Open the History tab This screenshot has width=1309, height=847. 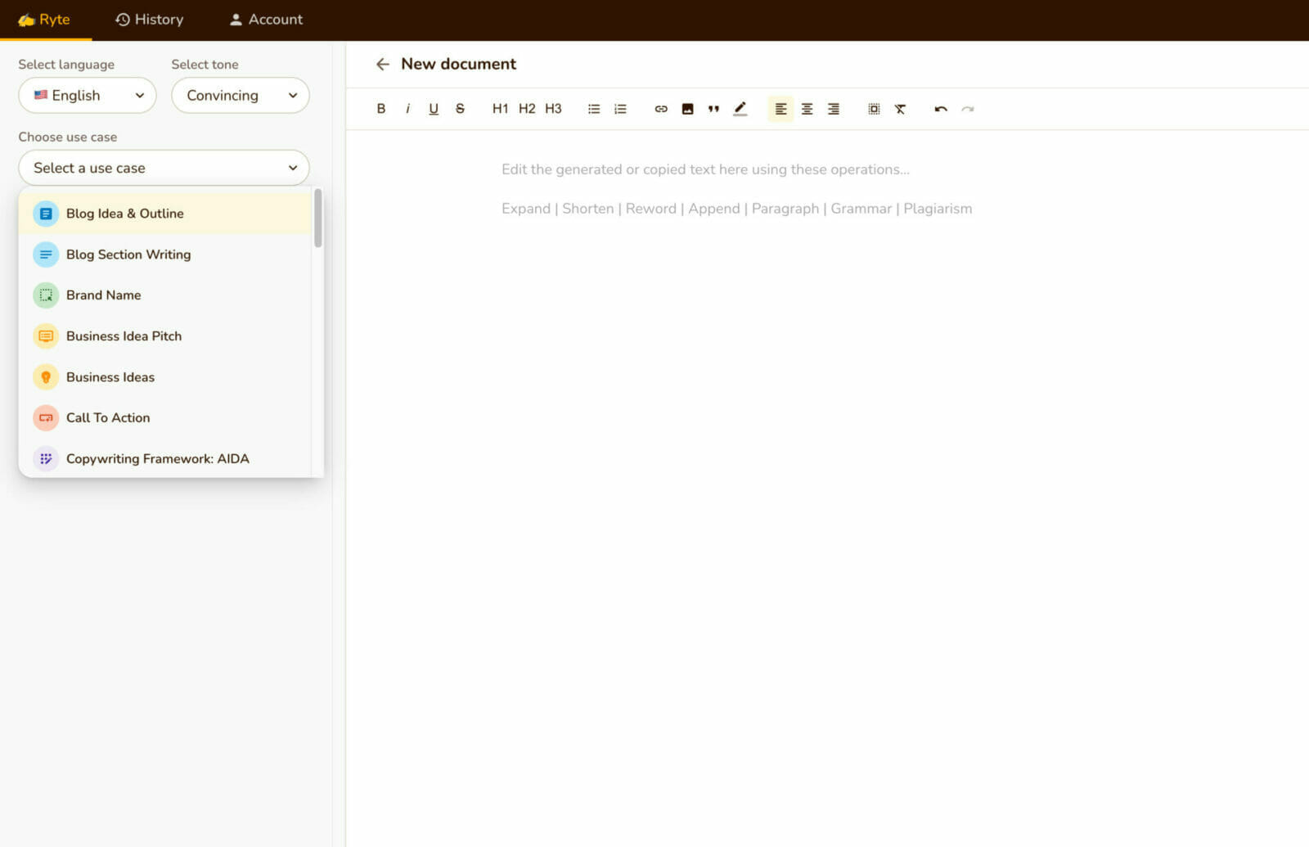pyautogui.click(x=150, y=20)
